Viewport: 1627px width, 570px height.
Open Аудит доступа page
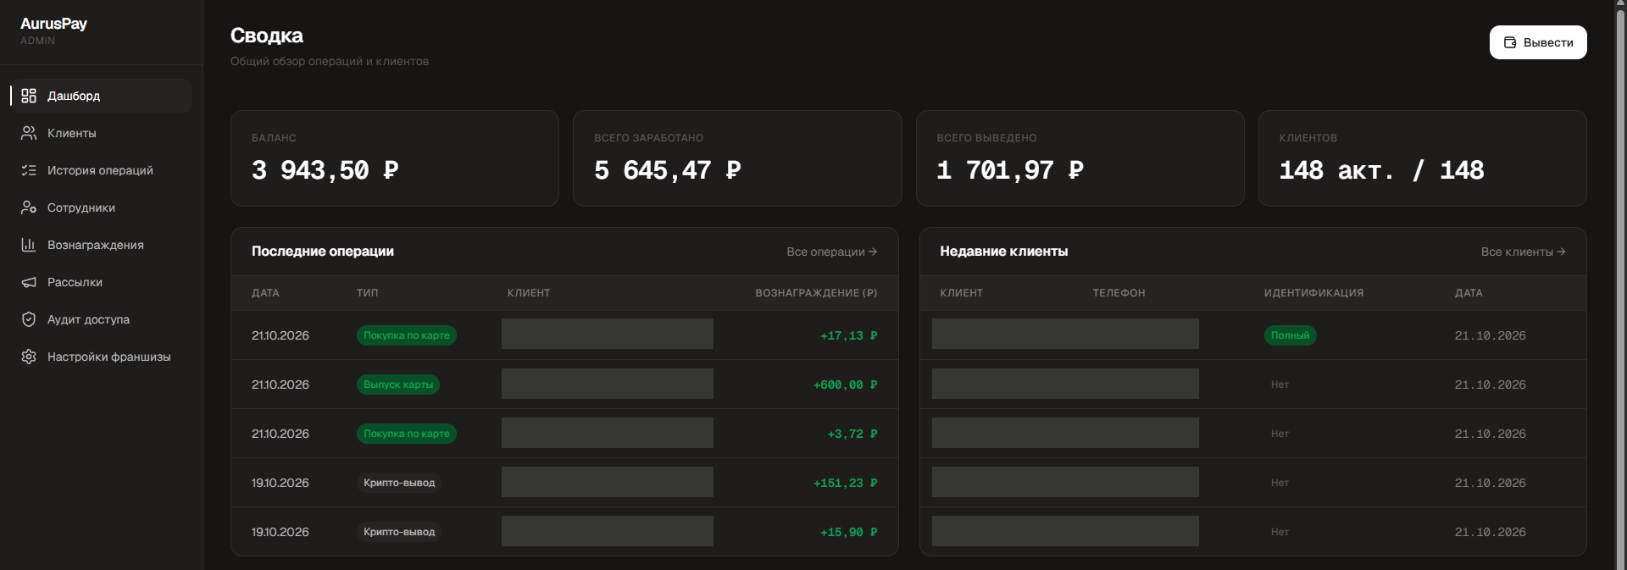[102, 319]
